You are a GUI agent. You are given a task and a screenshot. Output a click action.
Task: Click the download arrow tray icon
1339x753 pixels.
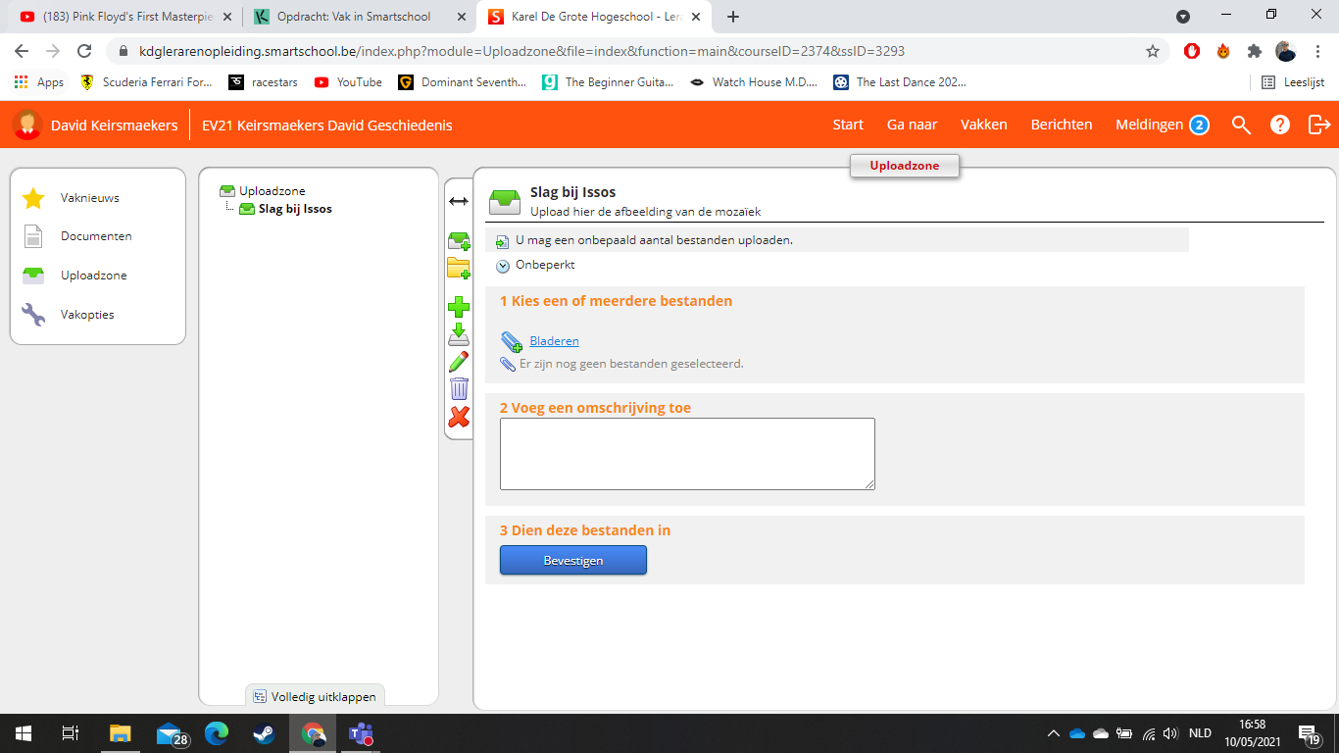(458, 335)
